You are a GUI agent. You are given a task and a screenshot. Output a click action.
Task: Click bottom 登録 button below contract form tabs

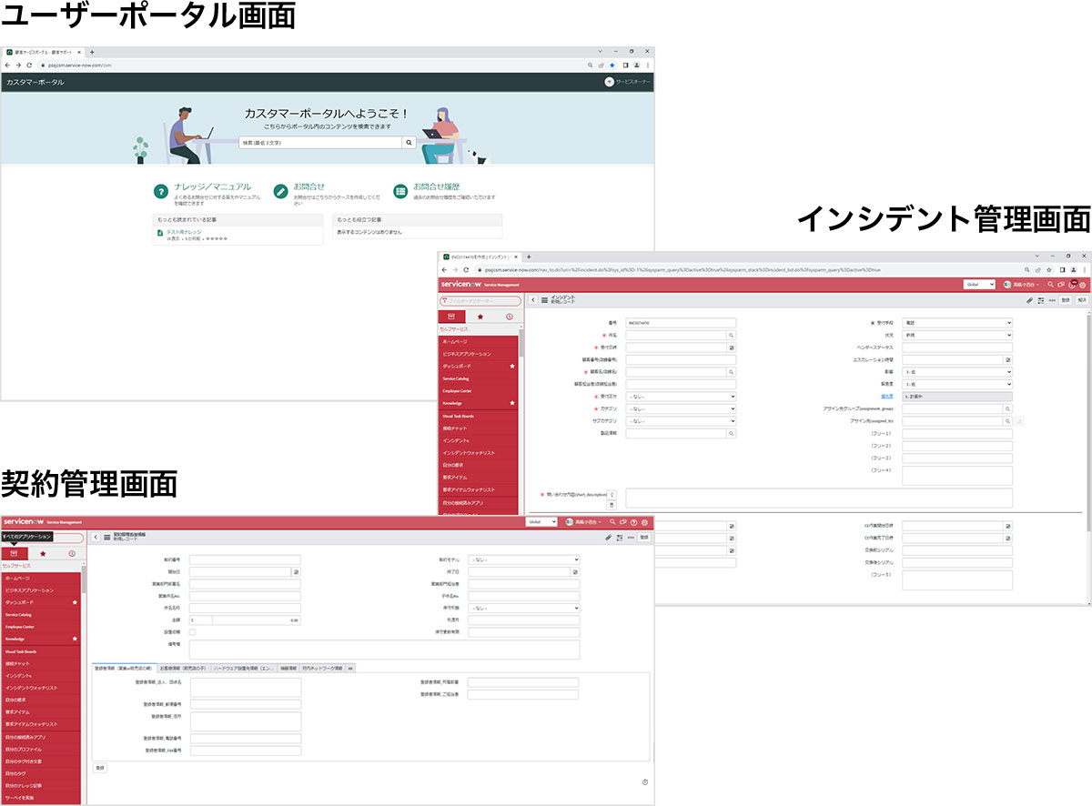point(100,768)
